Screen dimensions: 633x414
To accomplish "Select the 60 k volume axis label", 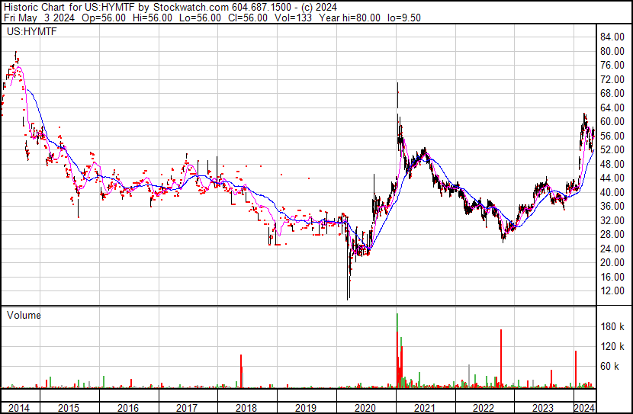I will coord(609,366).
